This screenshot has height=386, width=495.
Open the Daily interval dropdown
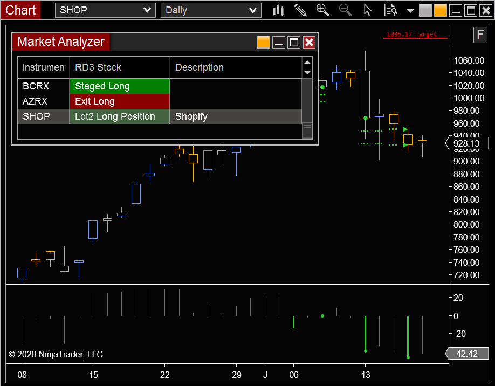click(210, 10)
